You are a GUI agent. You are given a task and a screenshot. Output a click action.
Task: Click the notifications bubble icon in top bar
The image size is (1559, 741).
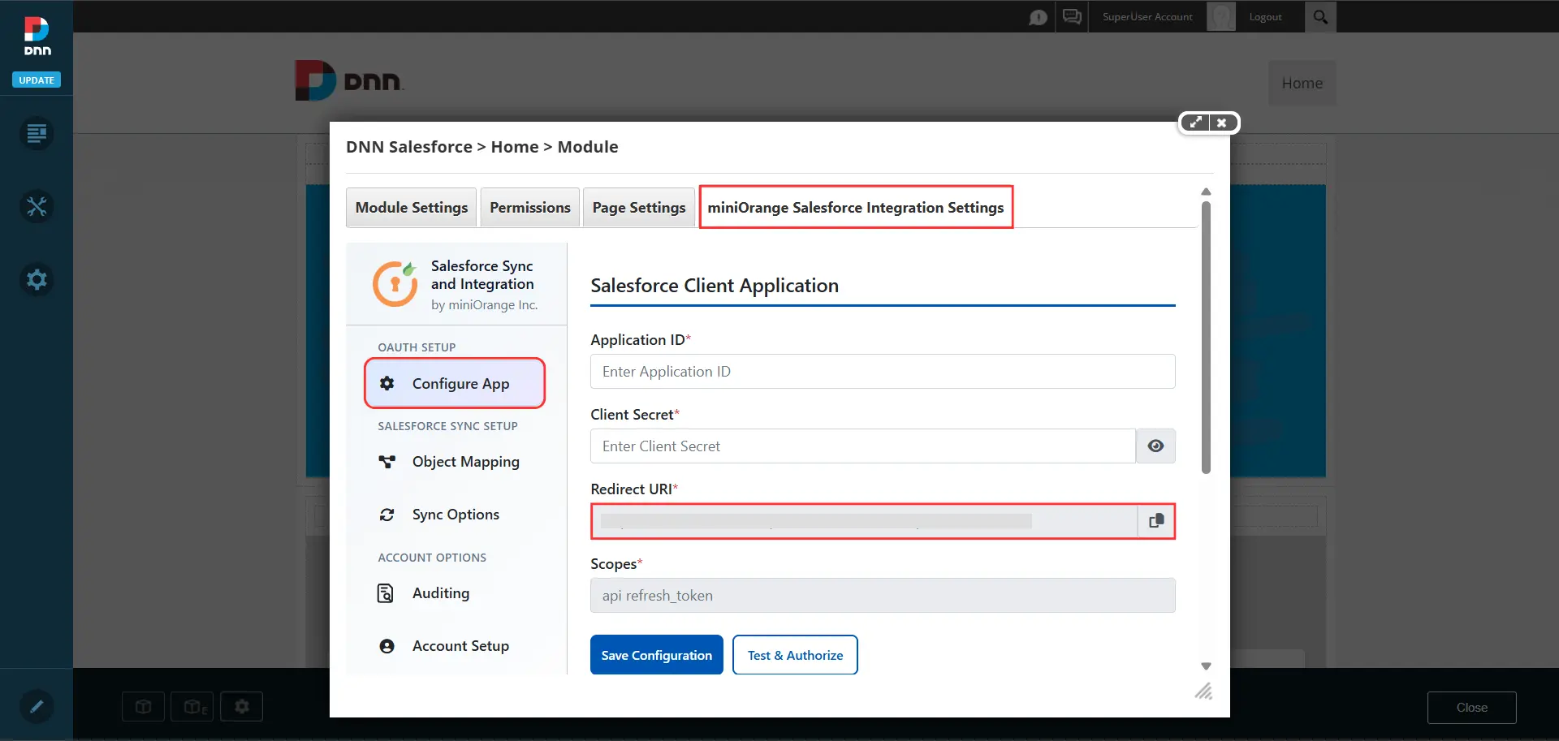(1038, 17)
